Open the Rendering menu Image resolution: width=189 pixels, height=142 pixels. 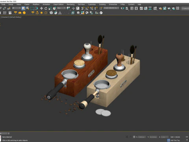click(x=70, y=4)
